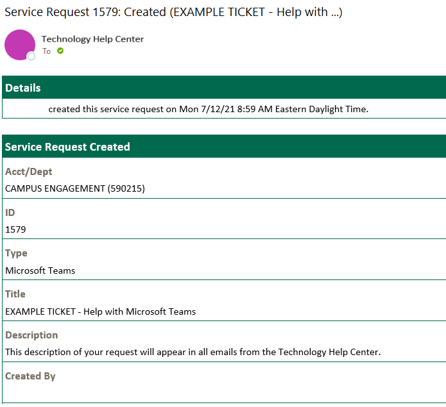Click the purple sender avatar circle
446x407 pixels.
point(19,45)
